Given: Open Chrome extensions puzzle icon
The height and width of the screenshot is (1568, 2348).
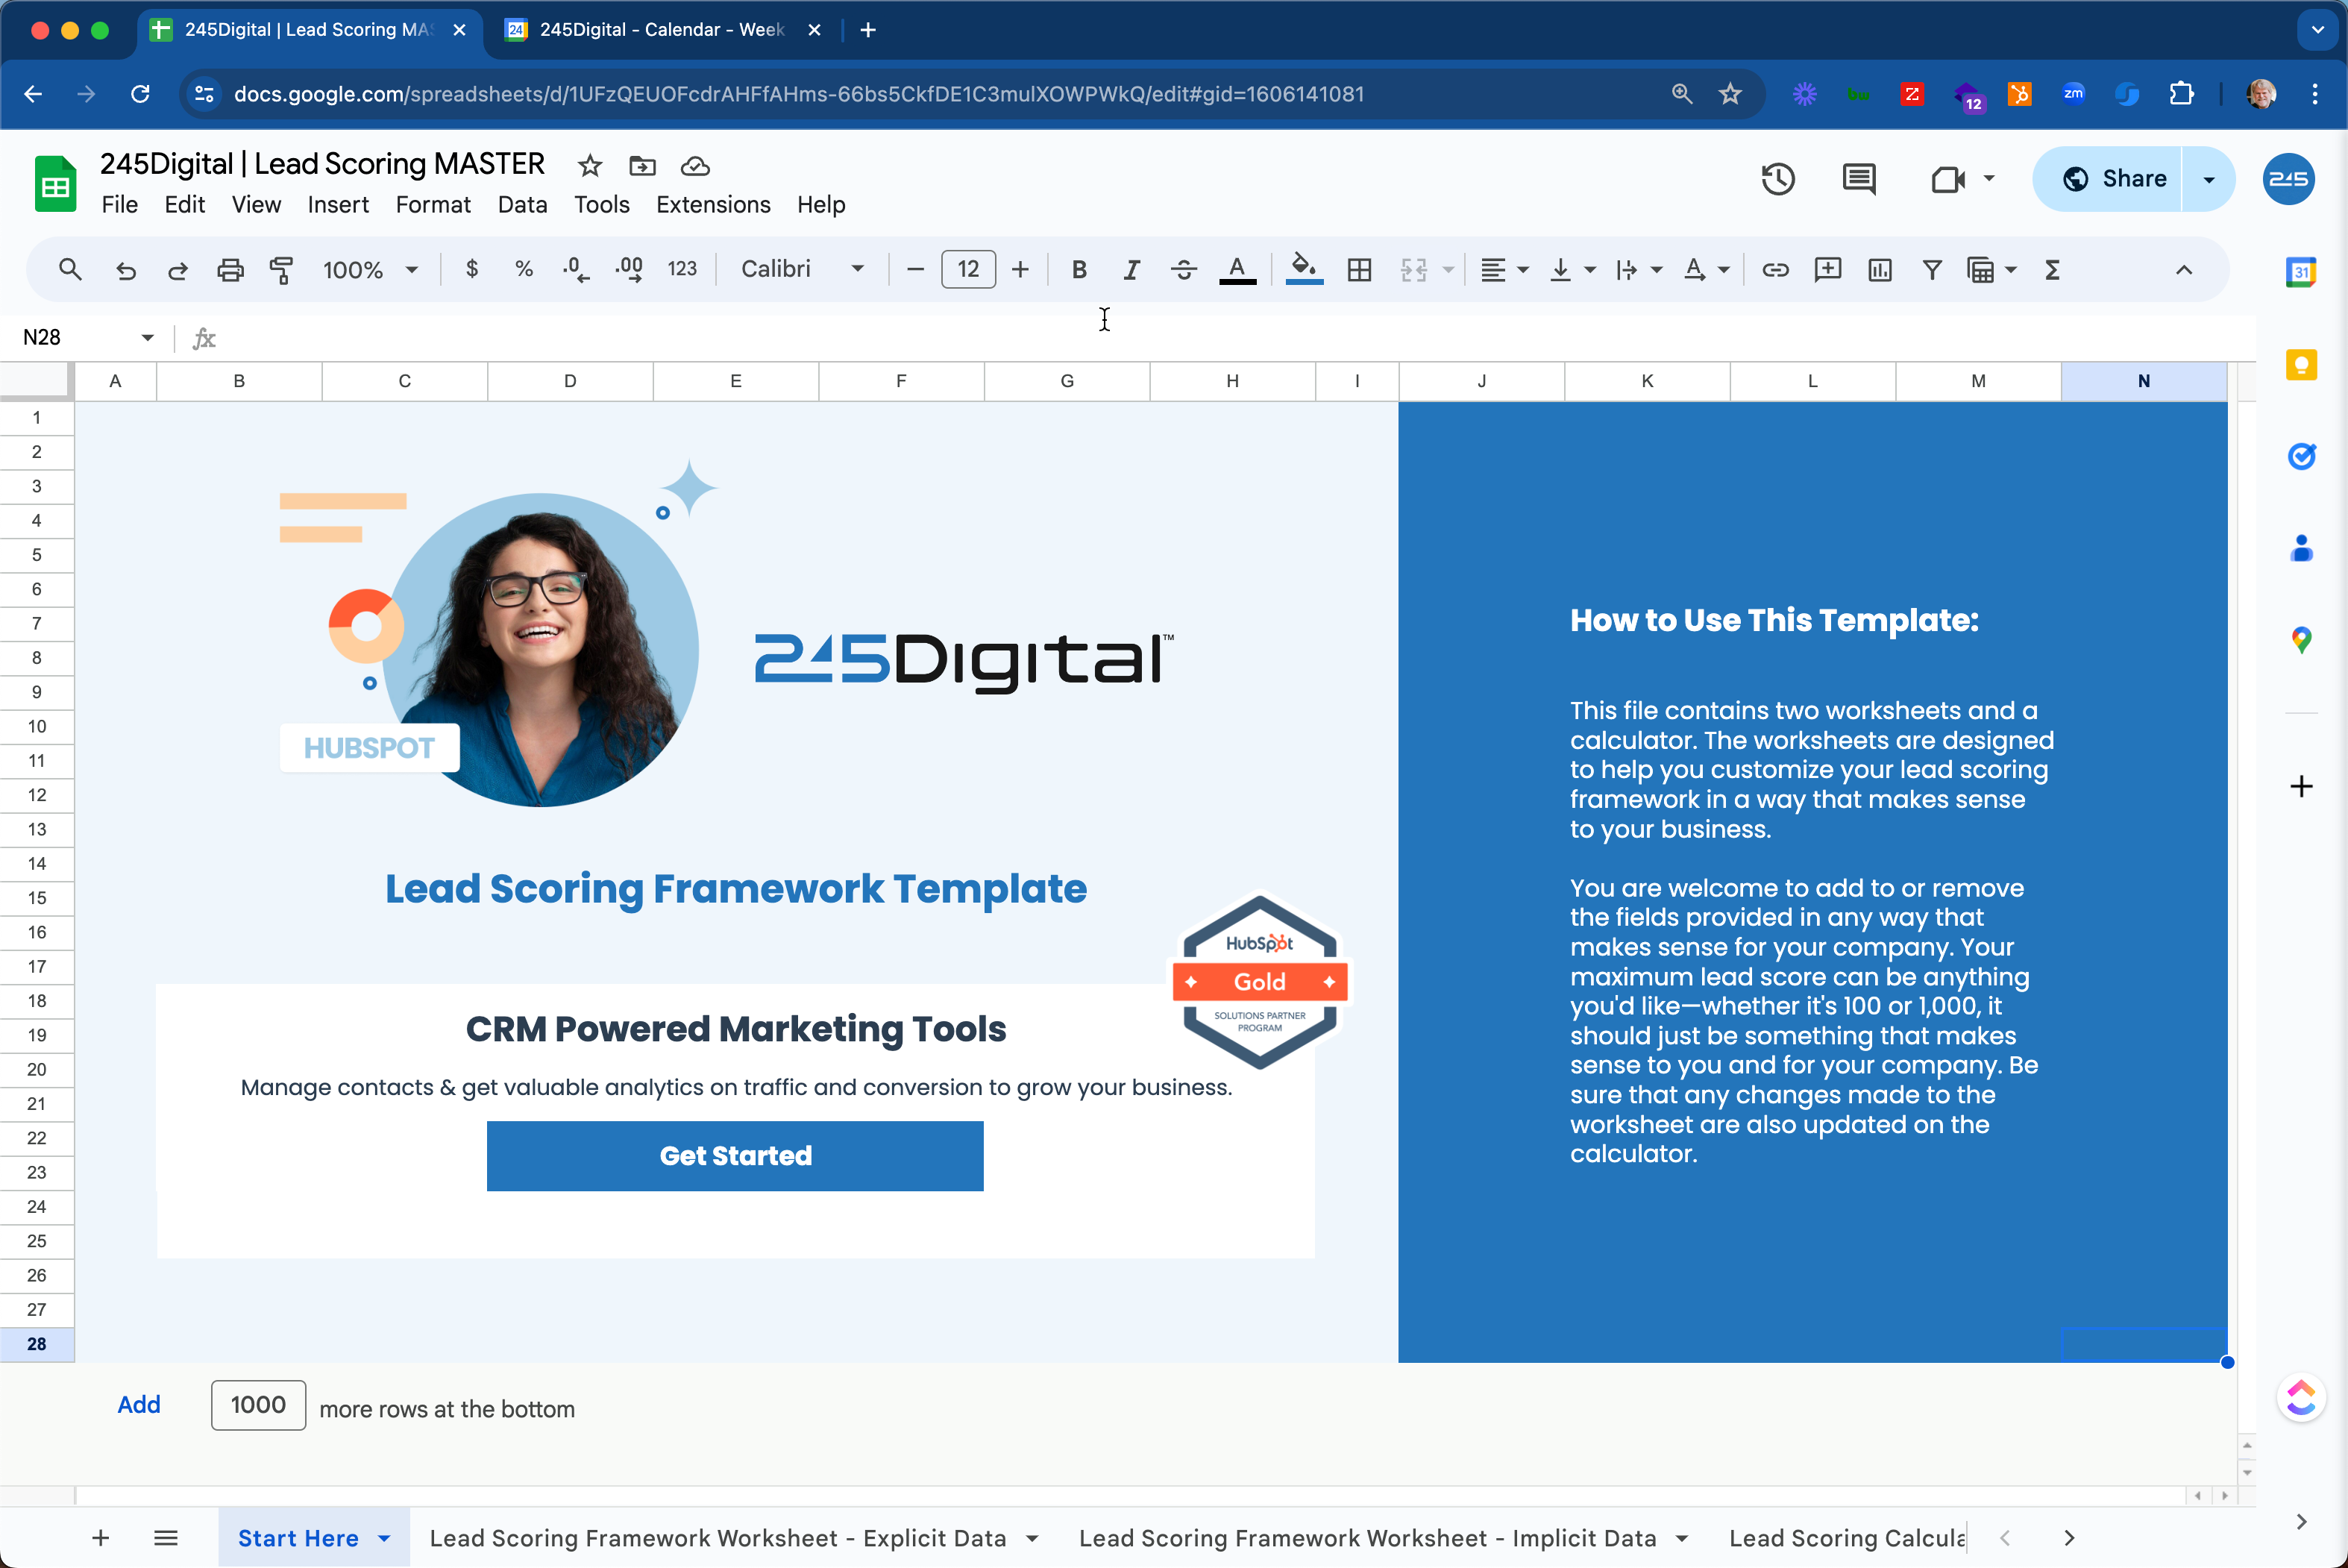Looking at the screenshot, I should click(2181, 94).
